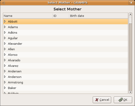Expand the Allen surname group
Screen dimensions: 135x106
pos(5,49)
